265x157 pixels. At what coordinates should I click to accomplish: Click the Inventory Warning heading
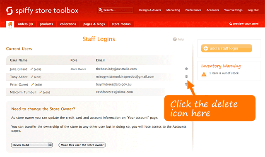click(x=221, y=66)
